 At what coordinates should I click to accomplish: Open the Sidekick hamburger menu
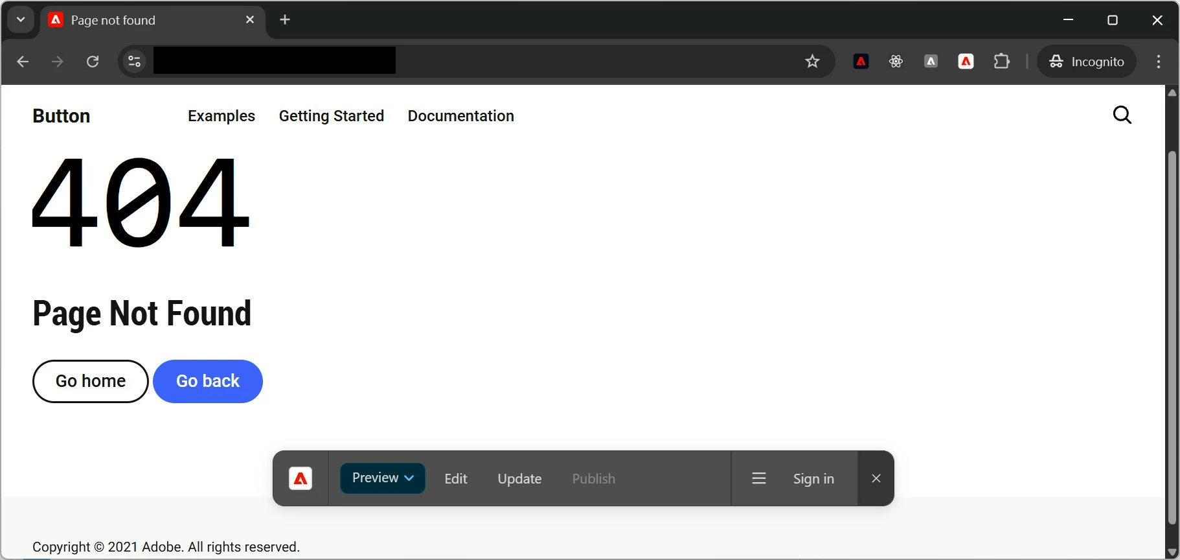click(759, 478)
